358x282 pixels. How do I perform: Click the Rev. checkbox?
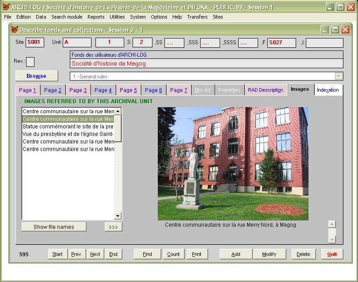(30, 62)
